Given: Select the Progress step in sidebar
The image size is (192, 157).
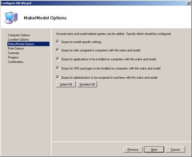Looking at the screenshot, I should click(13, 58).
